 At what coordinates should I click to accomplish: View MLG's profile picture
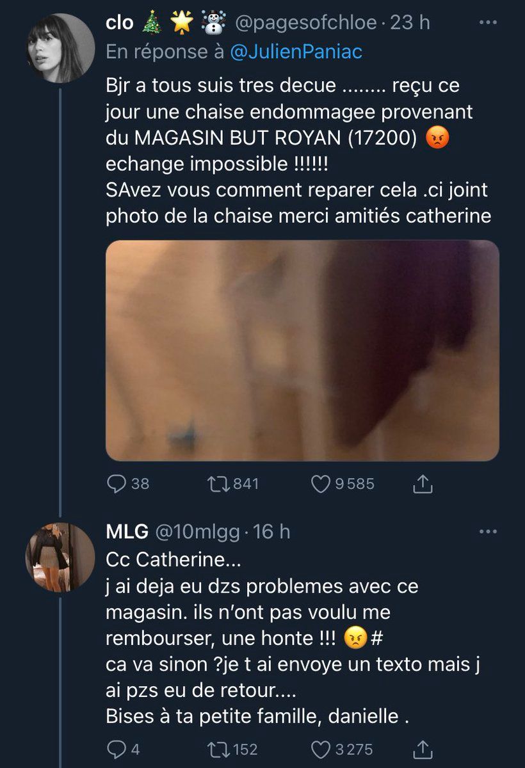point(60,557)
